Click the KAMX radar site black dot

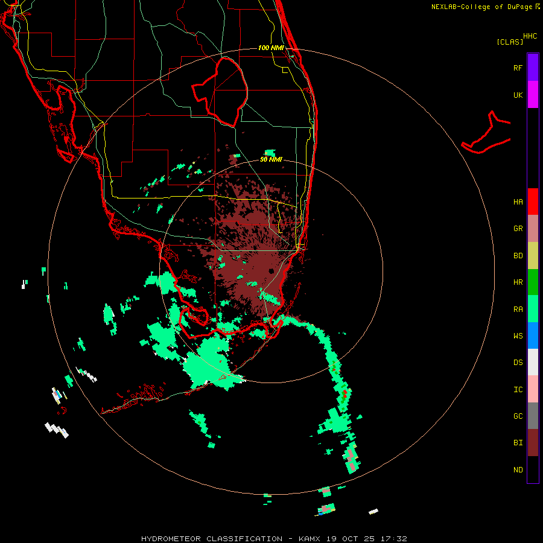pyautogui.click(x=271, y=271)
